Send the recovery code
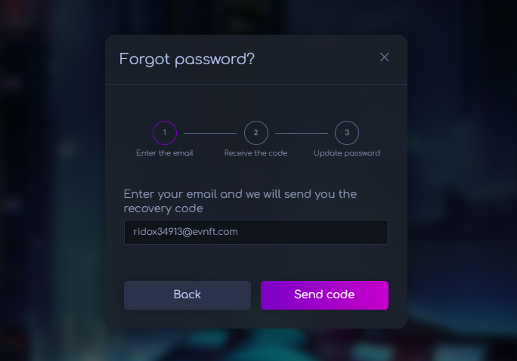Viewport: 517px width, 361px height. [324, 295]
